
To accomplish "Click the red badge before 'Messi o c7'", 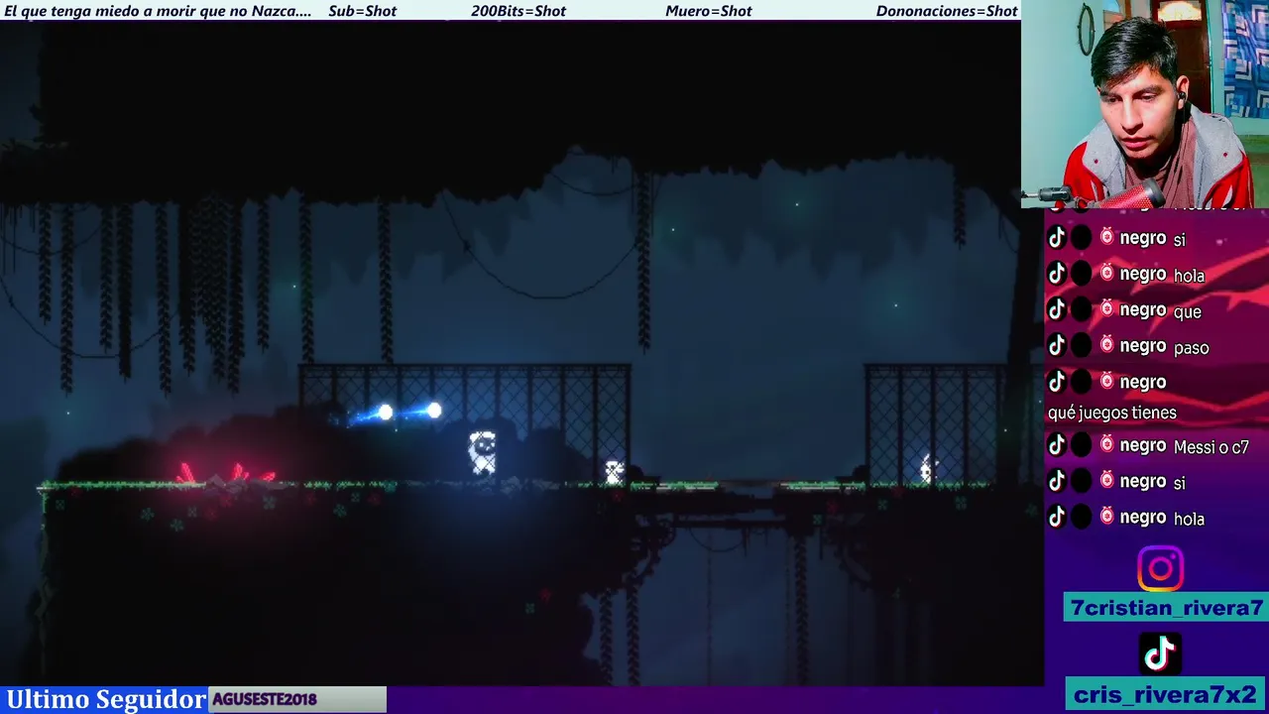I will coord(1106,445).
